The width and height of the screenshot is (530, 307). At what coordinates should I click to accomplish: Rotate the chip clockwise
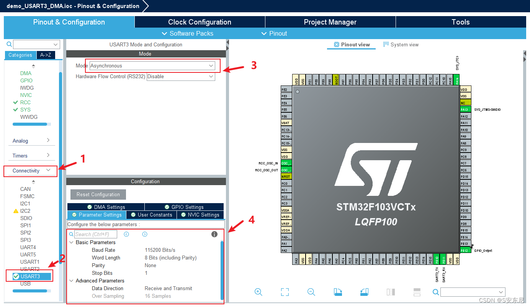pyautogui.click(x=337, y=292)
